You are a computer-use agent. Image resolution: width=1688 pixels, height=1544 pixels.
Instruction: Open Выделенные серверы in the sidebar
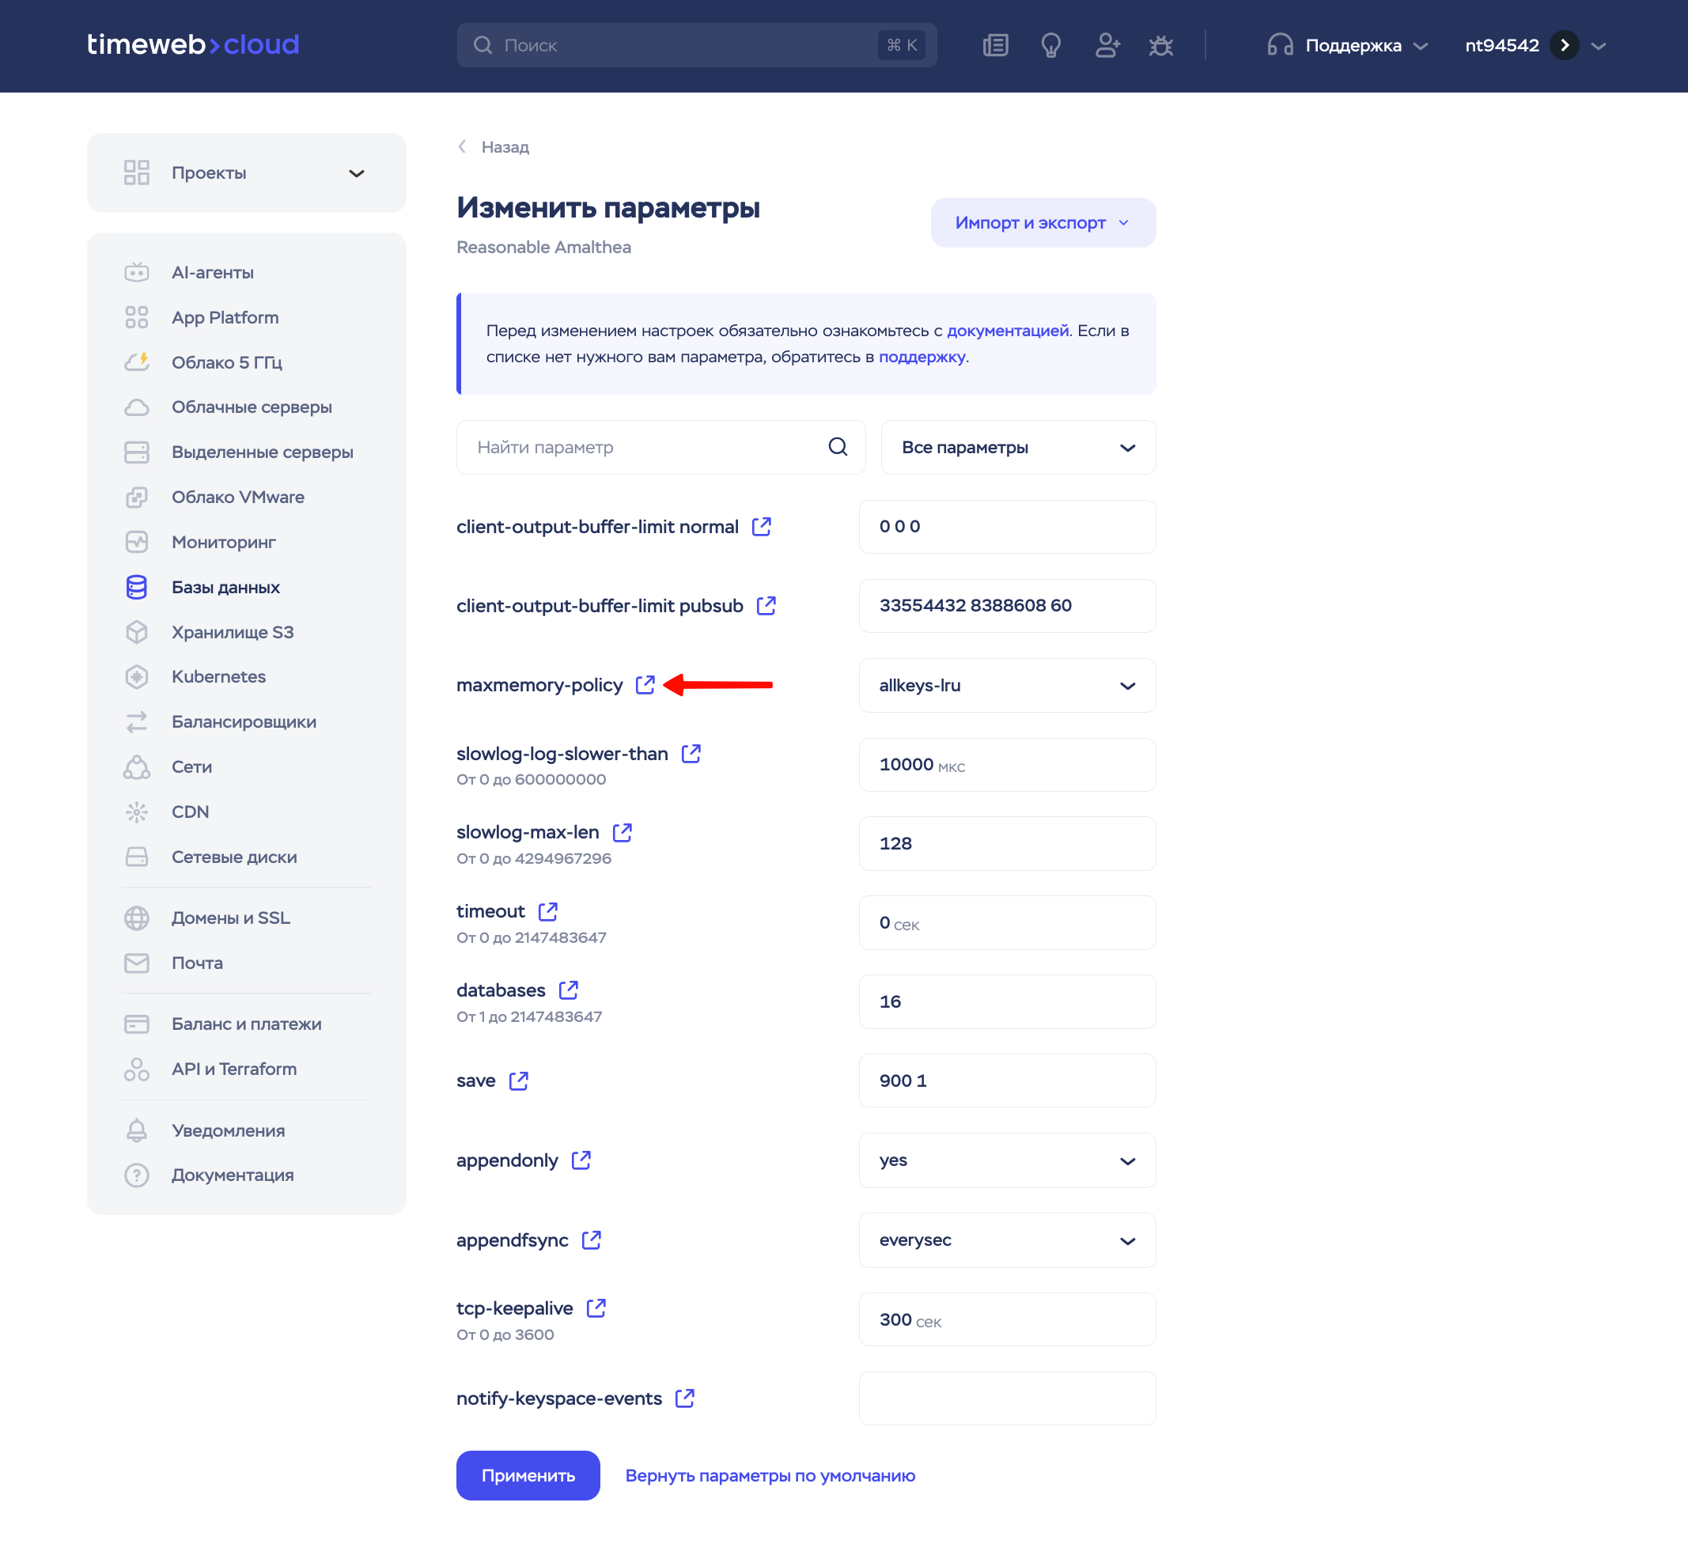click(262, 452)
